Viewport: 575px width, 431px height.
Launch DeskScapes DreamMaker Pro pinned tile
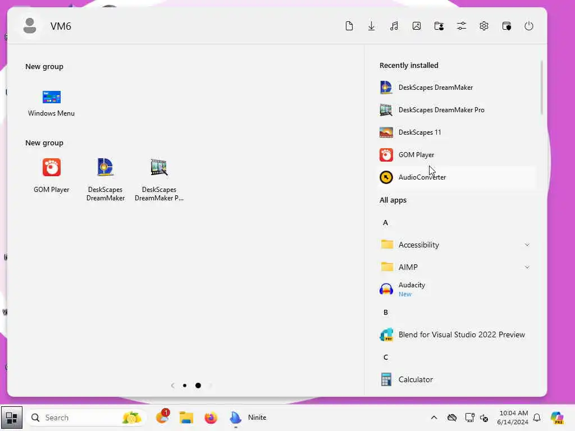[159, 180]
